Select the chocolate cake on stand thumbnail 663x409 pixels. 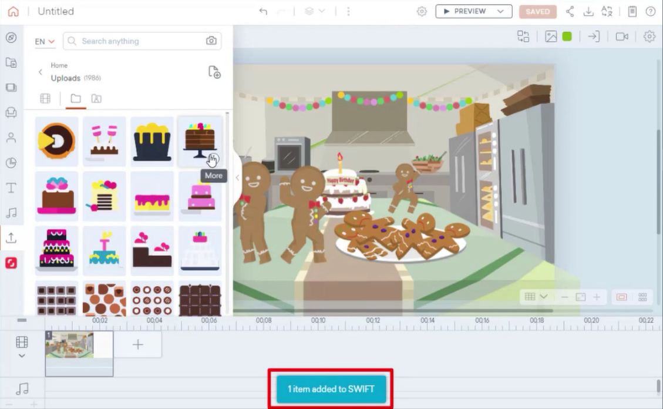coord(200,141)
